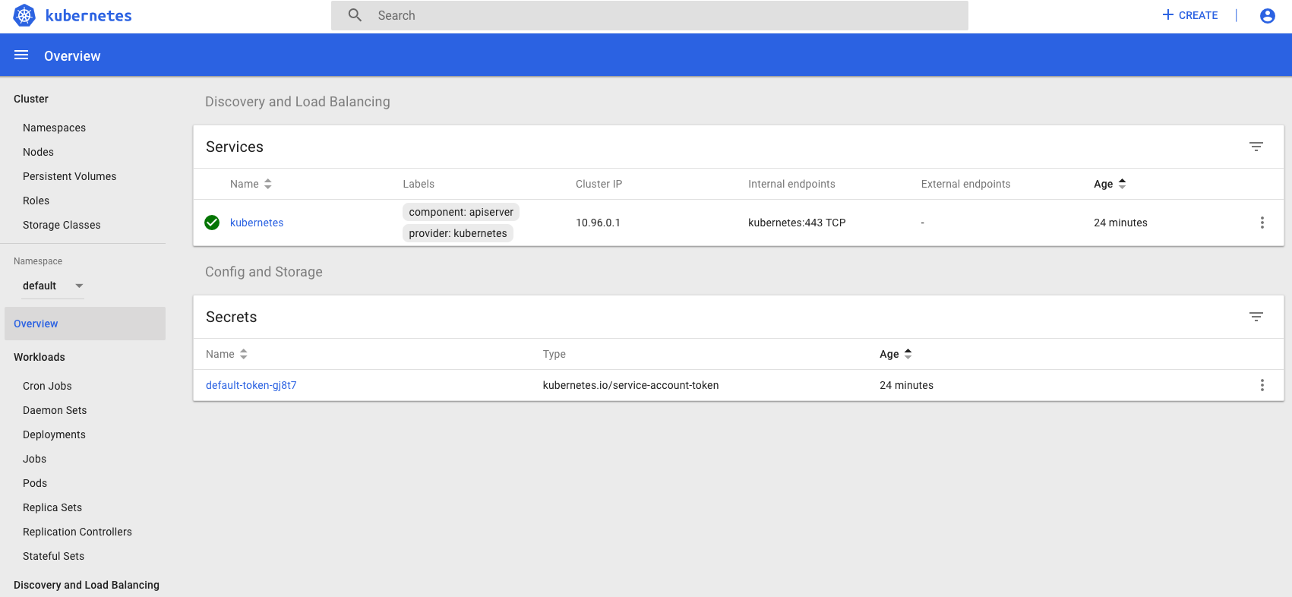Open the default-token-gj8t7 secret link
Screen dimensions: 1292x597
251,385
